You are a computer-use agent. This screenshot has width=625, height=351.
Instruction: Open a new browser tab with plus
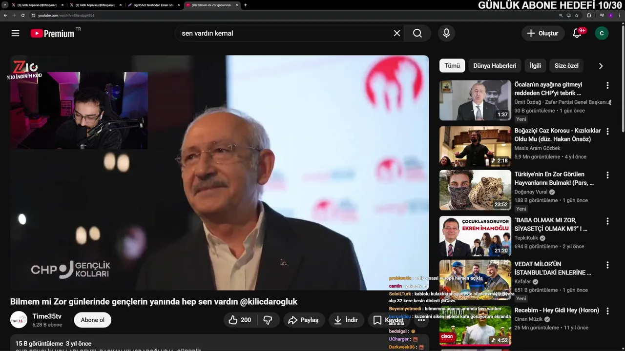point(245,5)
